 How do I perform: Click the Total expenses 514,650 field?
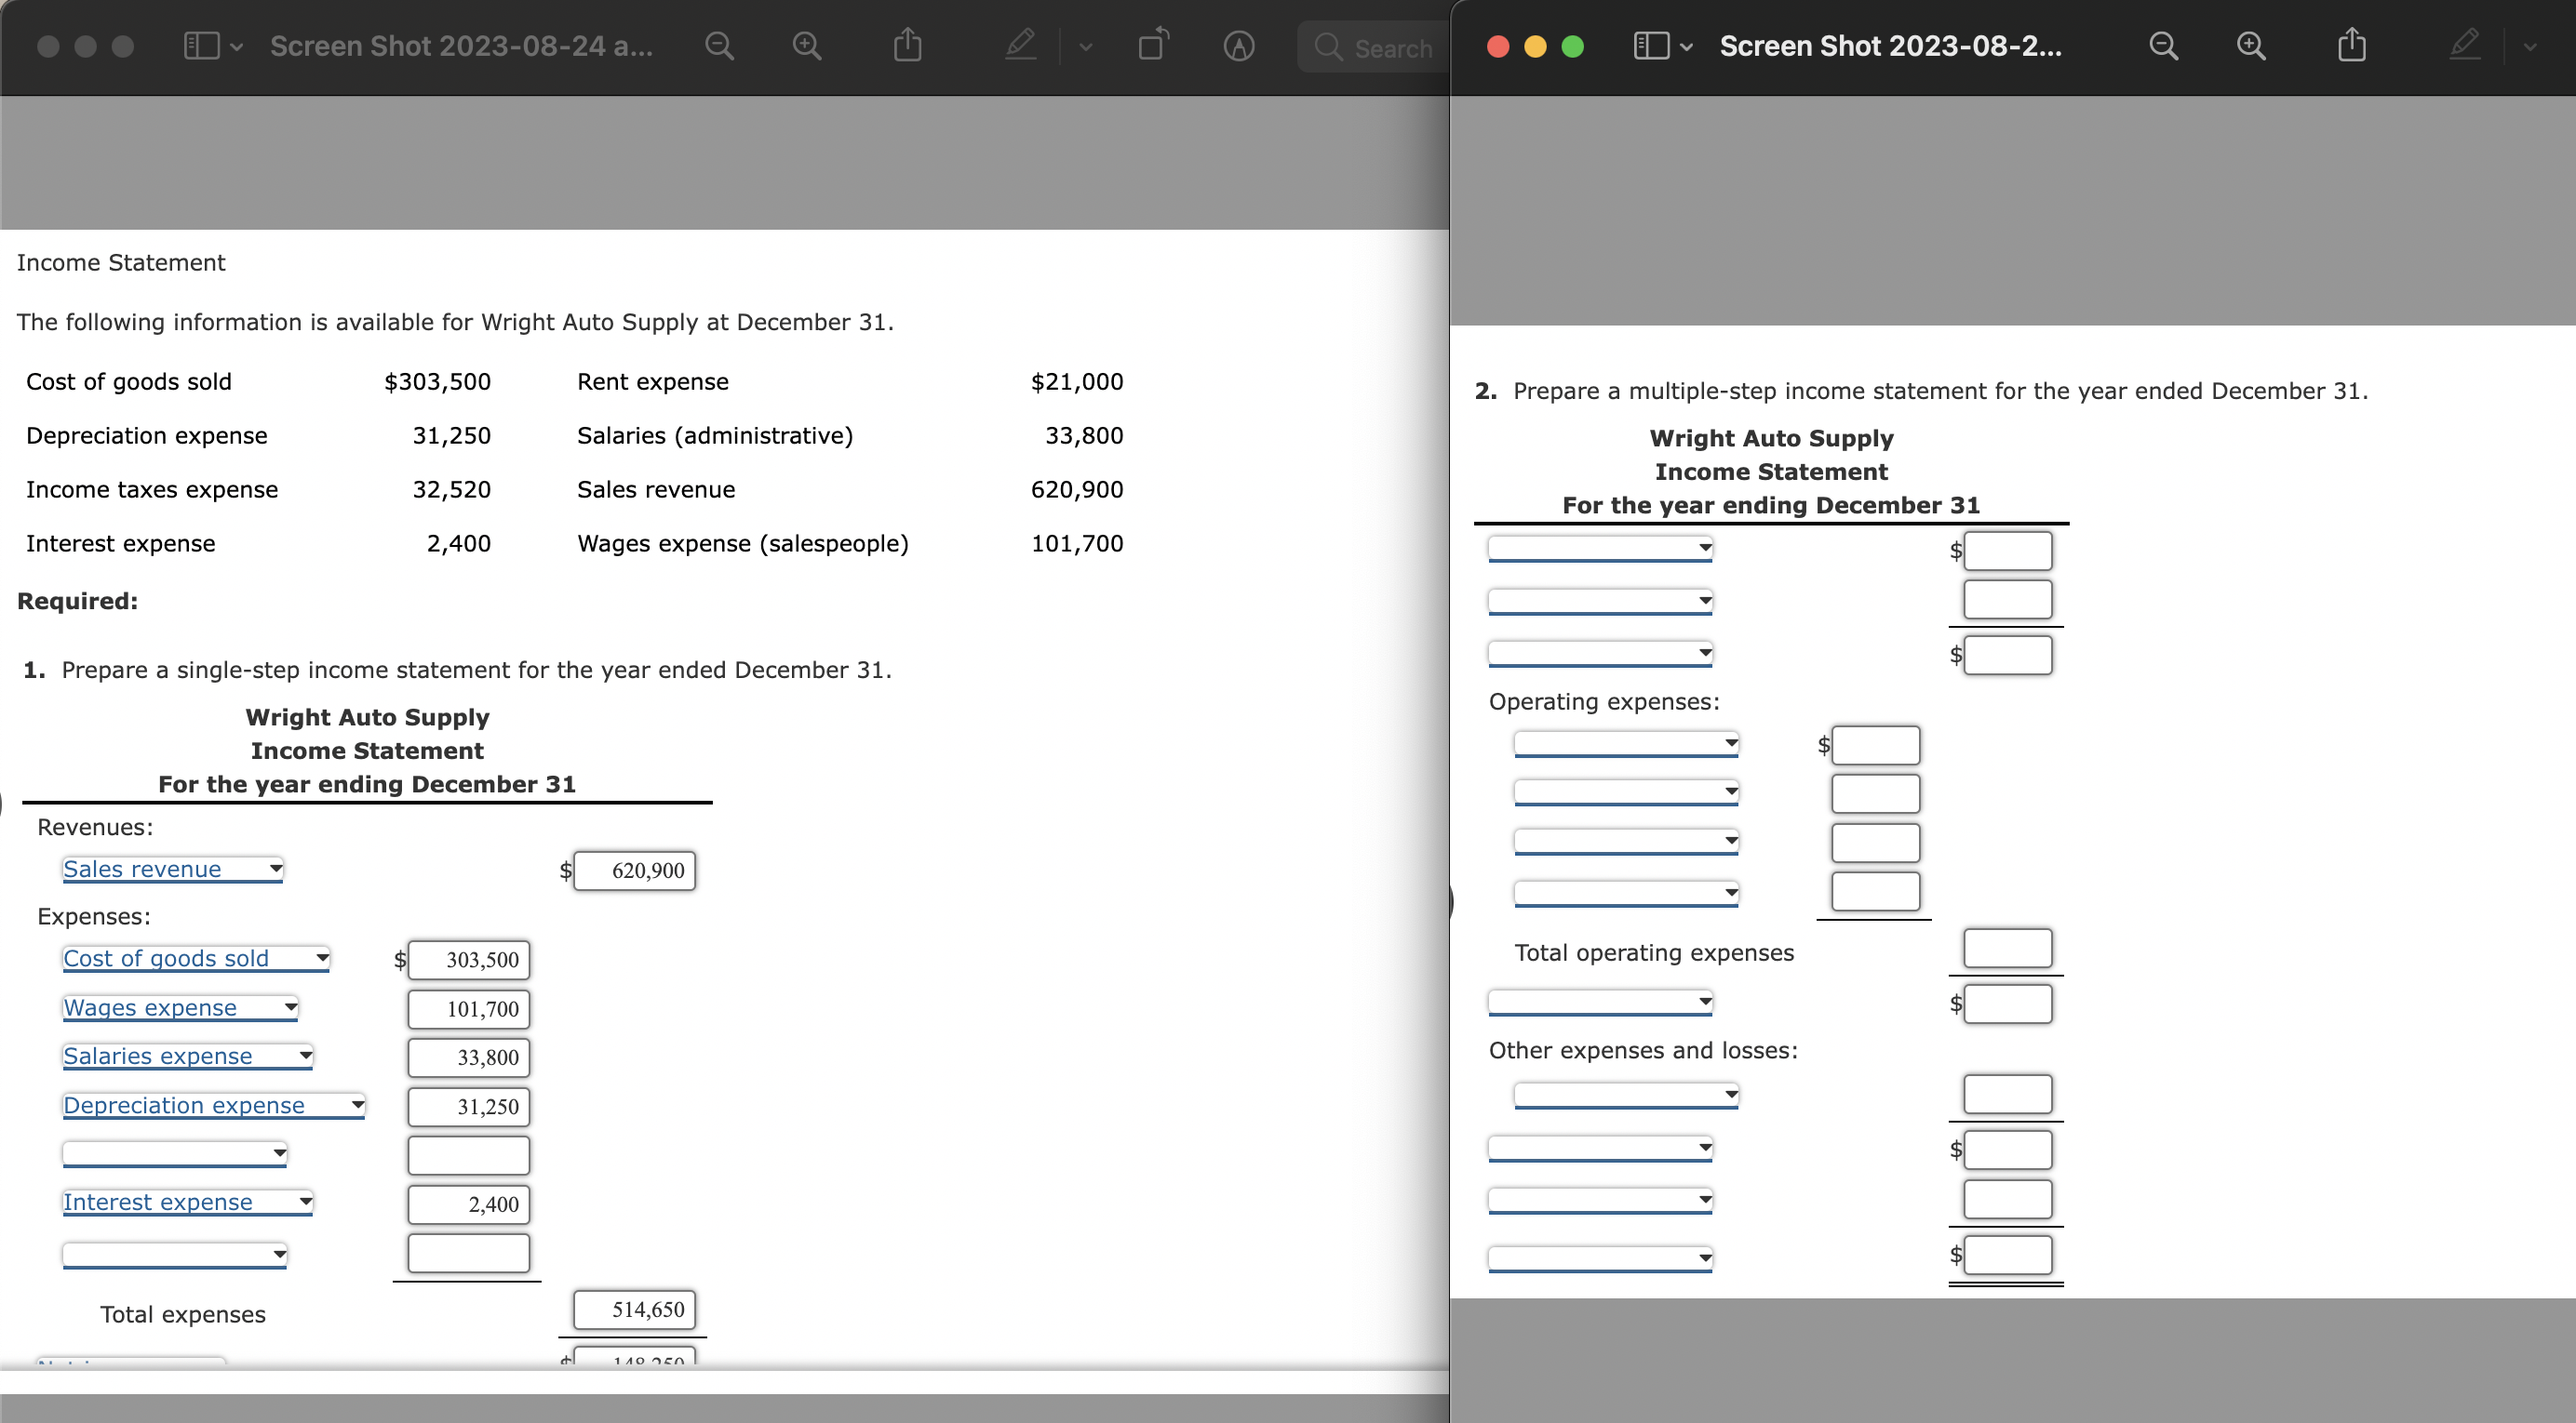[x=635, y=1310]
